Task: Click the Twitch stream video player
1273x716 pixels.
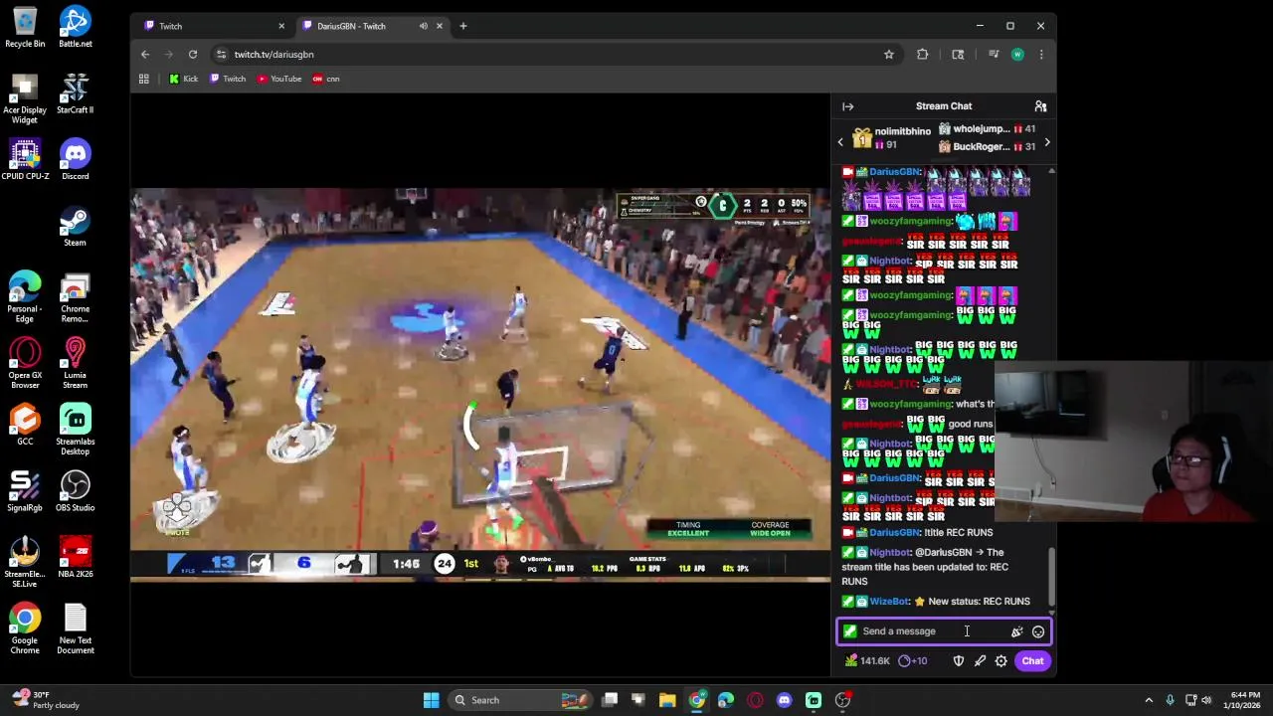Action: [x=480, y=384]
